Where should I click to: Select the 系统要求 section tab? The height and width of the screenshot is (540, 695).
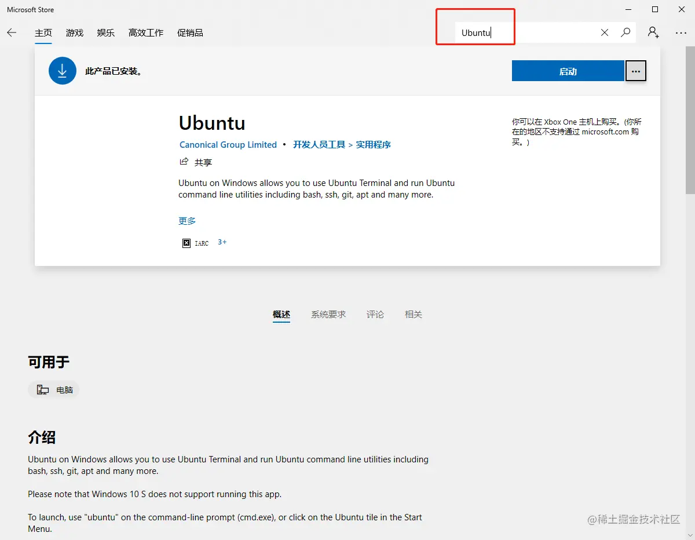click(x=328, y=314)
